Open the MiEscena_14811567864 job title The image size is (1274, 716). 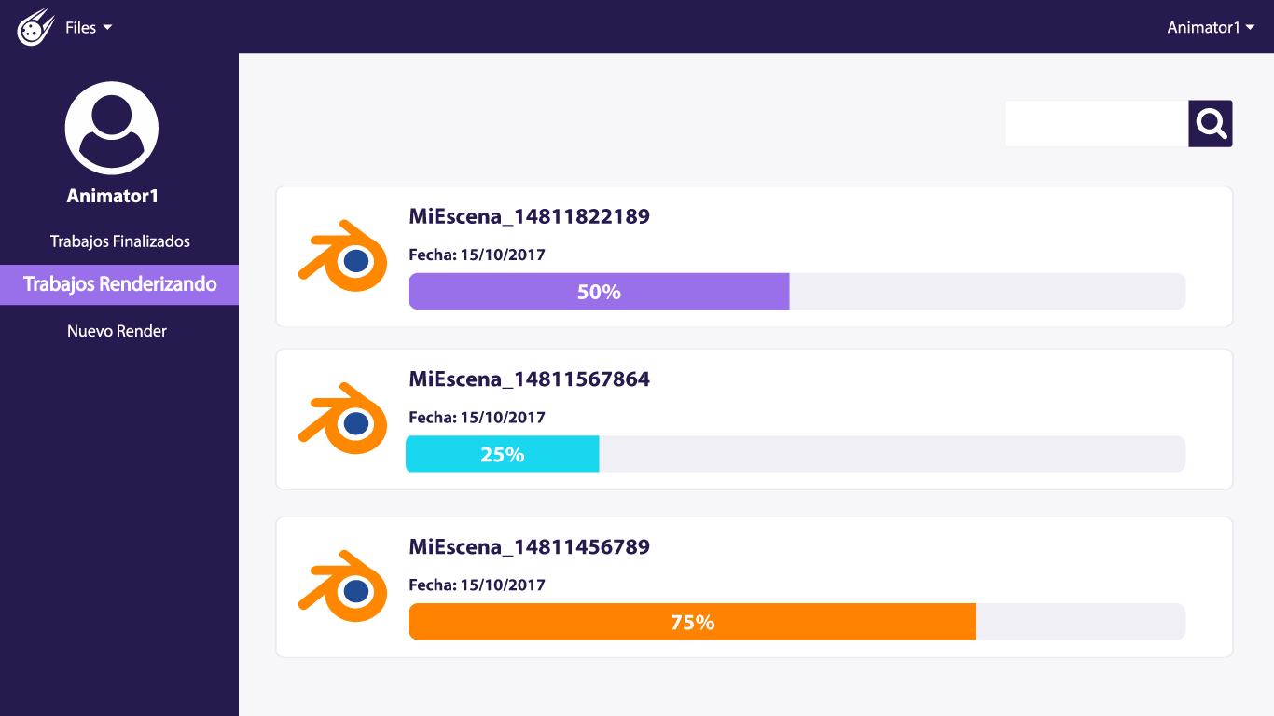529,379
